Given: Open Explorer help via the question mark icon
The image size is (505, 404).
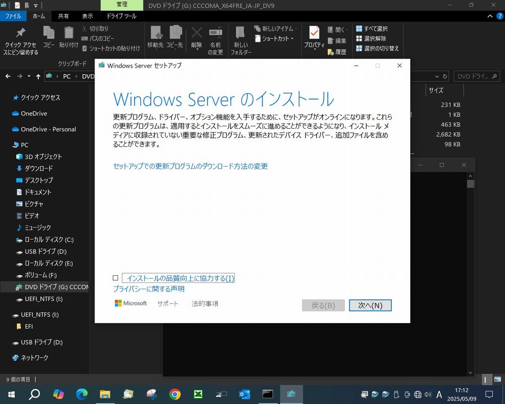Looking at the screenshot, I should click(499, 16).
